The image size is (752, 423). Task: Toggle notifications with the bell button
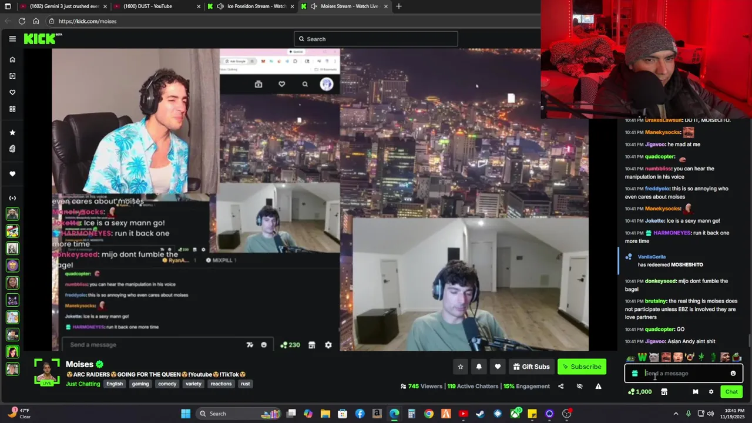tap(479, 367)
